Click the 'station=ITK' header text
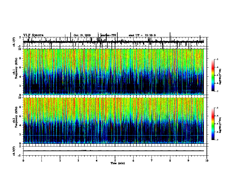 [x=109, y=35]
